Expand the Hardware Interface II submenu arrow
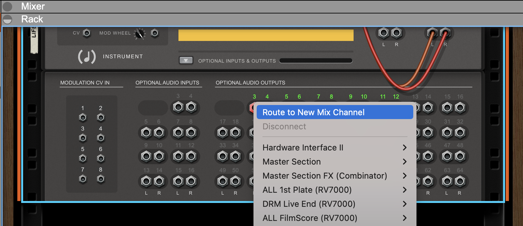The image size is (523, 226). (x=404, y=148)
